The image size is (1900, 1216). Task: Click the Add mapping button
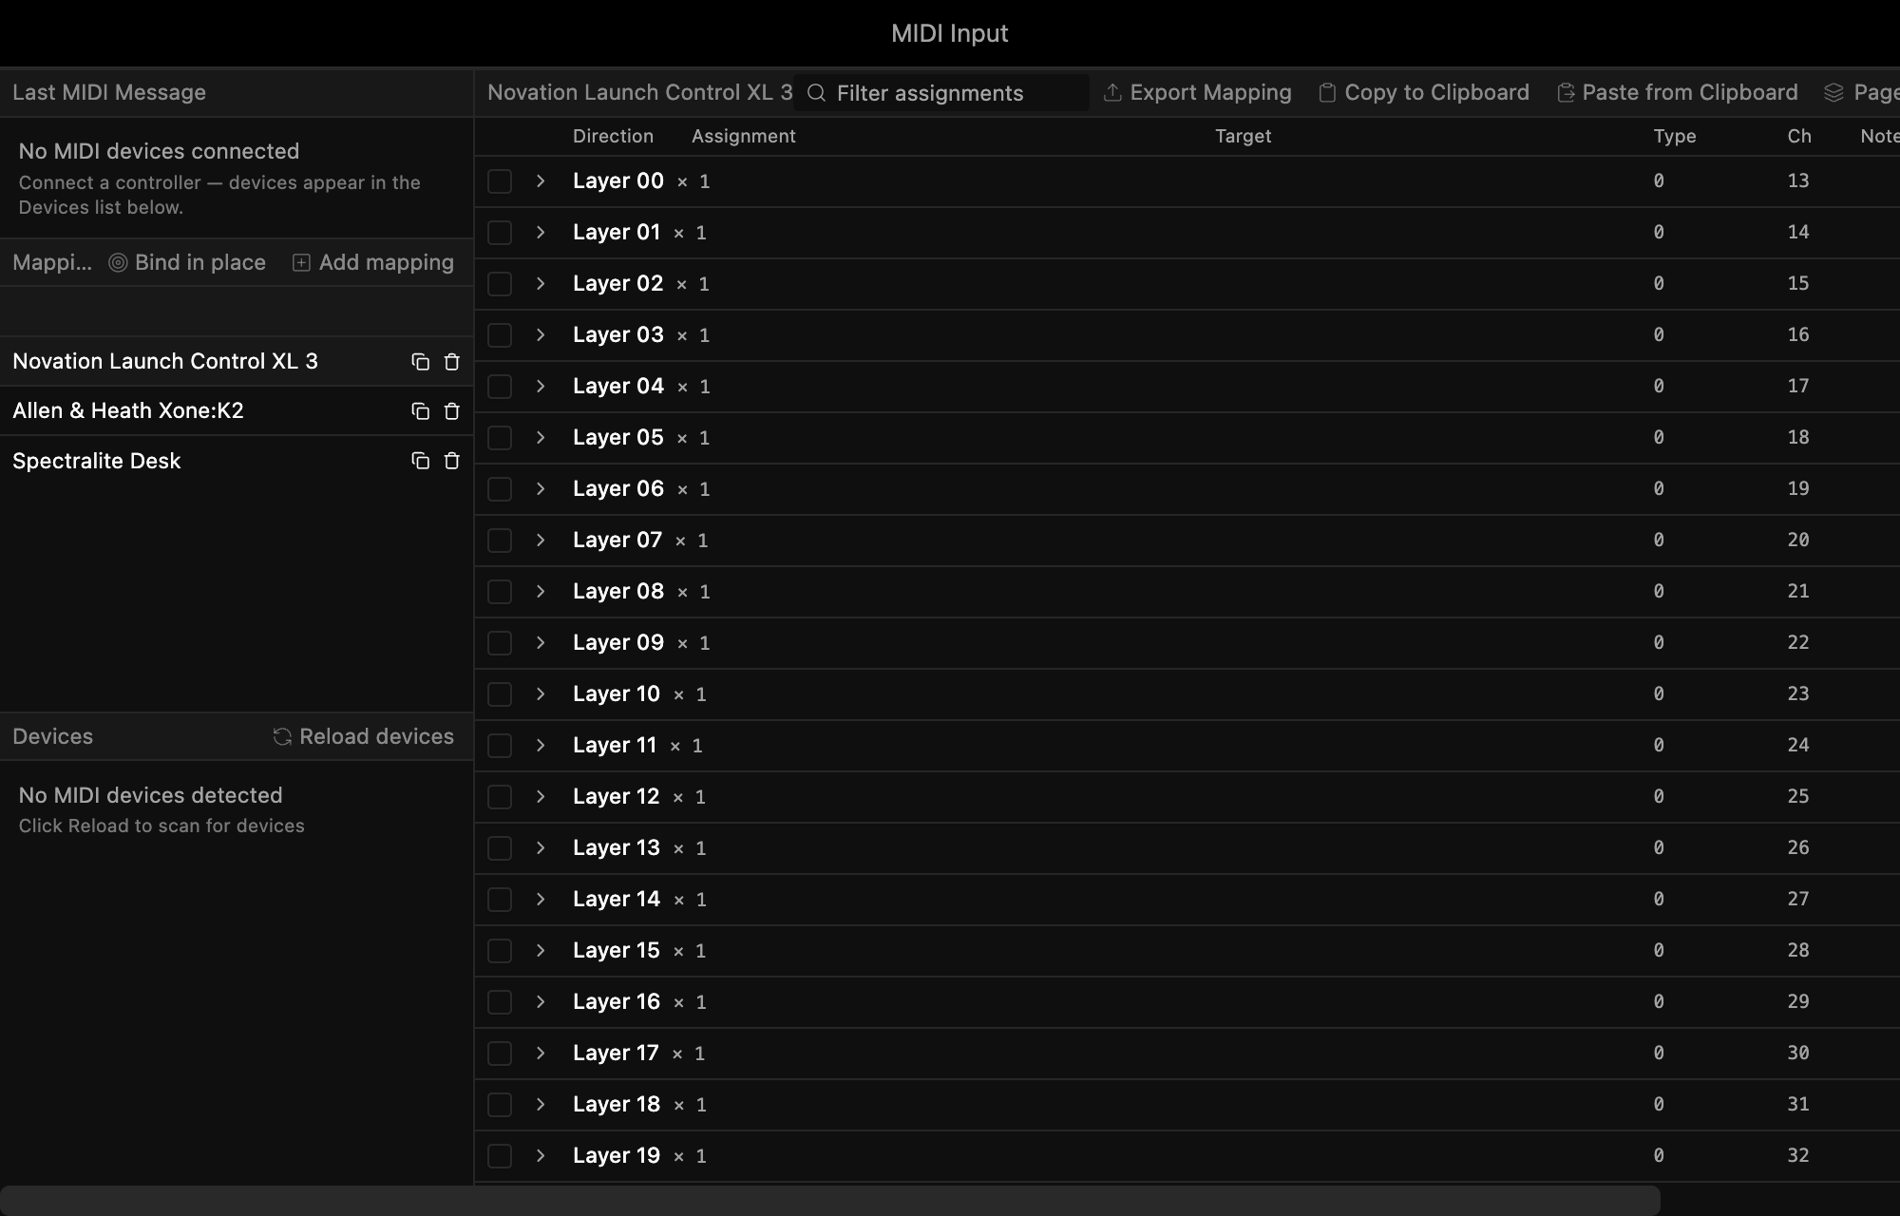[373, 263]
